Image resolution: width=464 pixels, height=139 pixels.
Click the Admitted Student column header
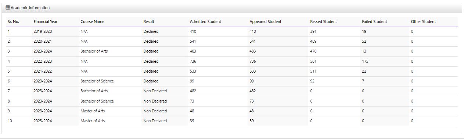coord(205,22)
